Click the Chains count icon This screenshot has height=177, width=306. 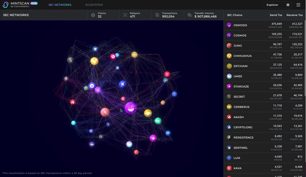point(93,15)
